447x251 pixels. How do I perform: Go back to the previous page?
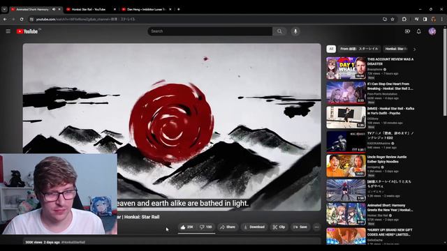tap(5, 19)
